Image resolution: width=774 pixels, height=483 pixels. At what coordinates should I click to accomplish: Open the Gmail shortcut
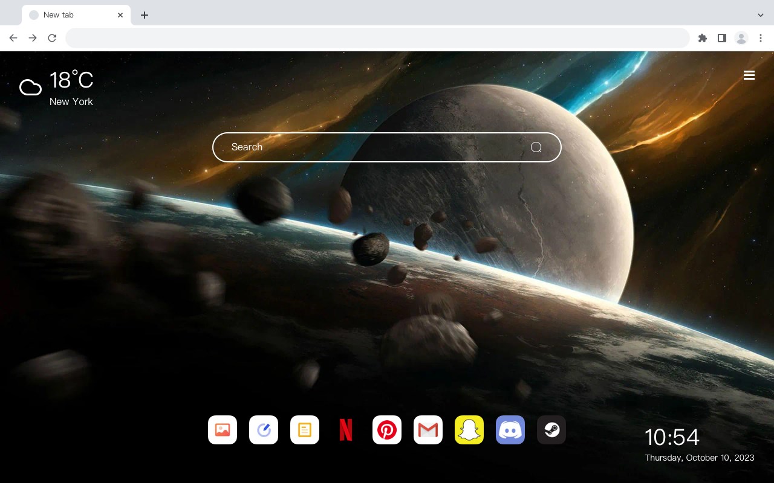(428, 430)
